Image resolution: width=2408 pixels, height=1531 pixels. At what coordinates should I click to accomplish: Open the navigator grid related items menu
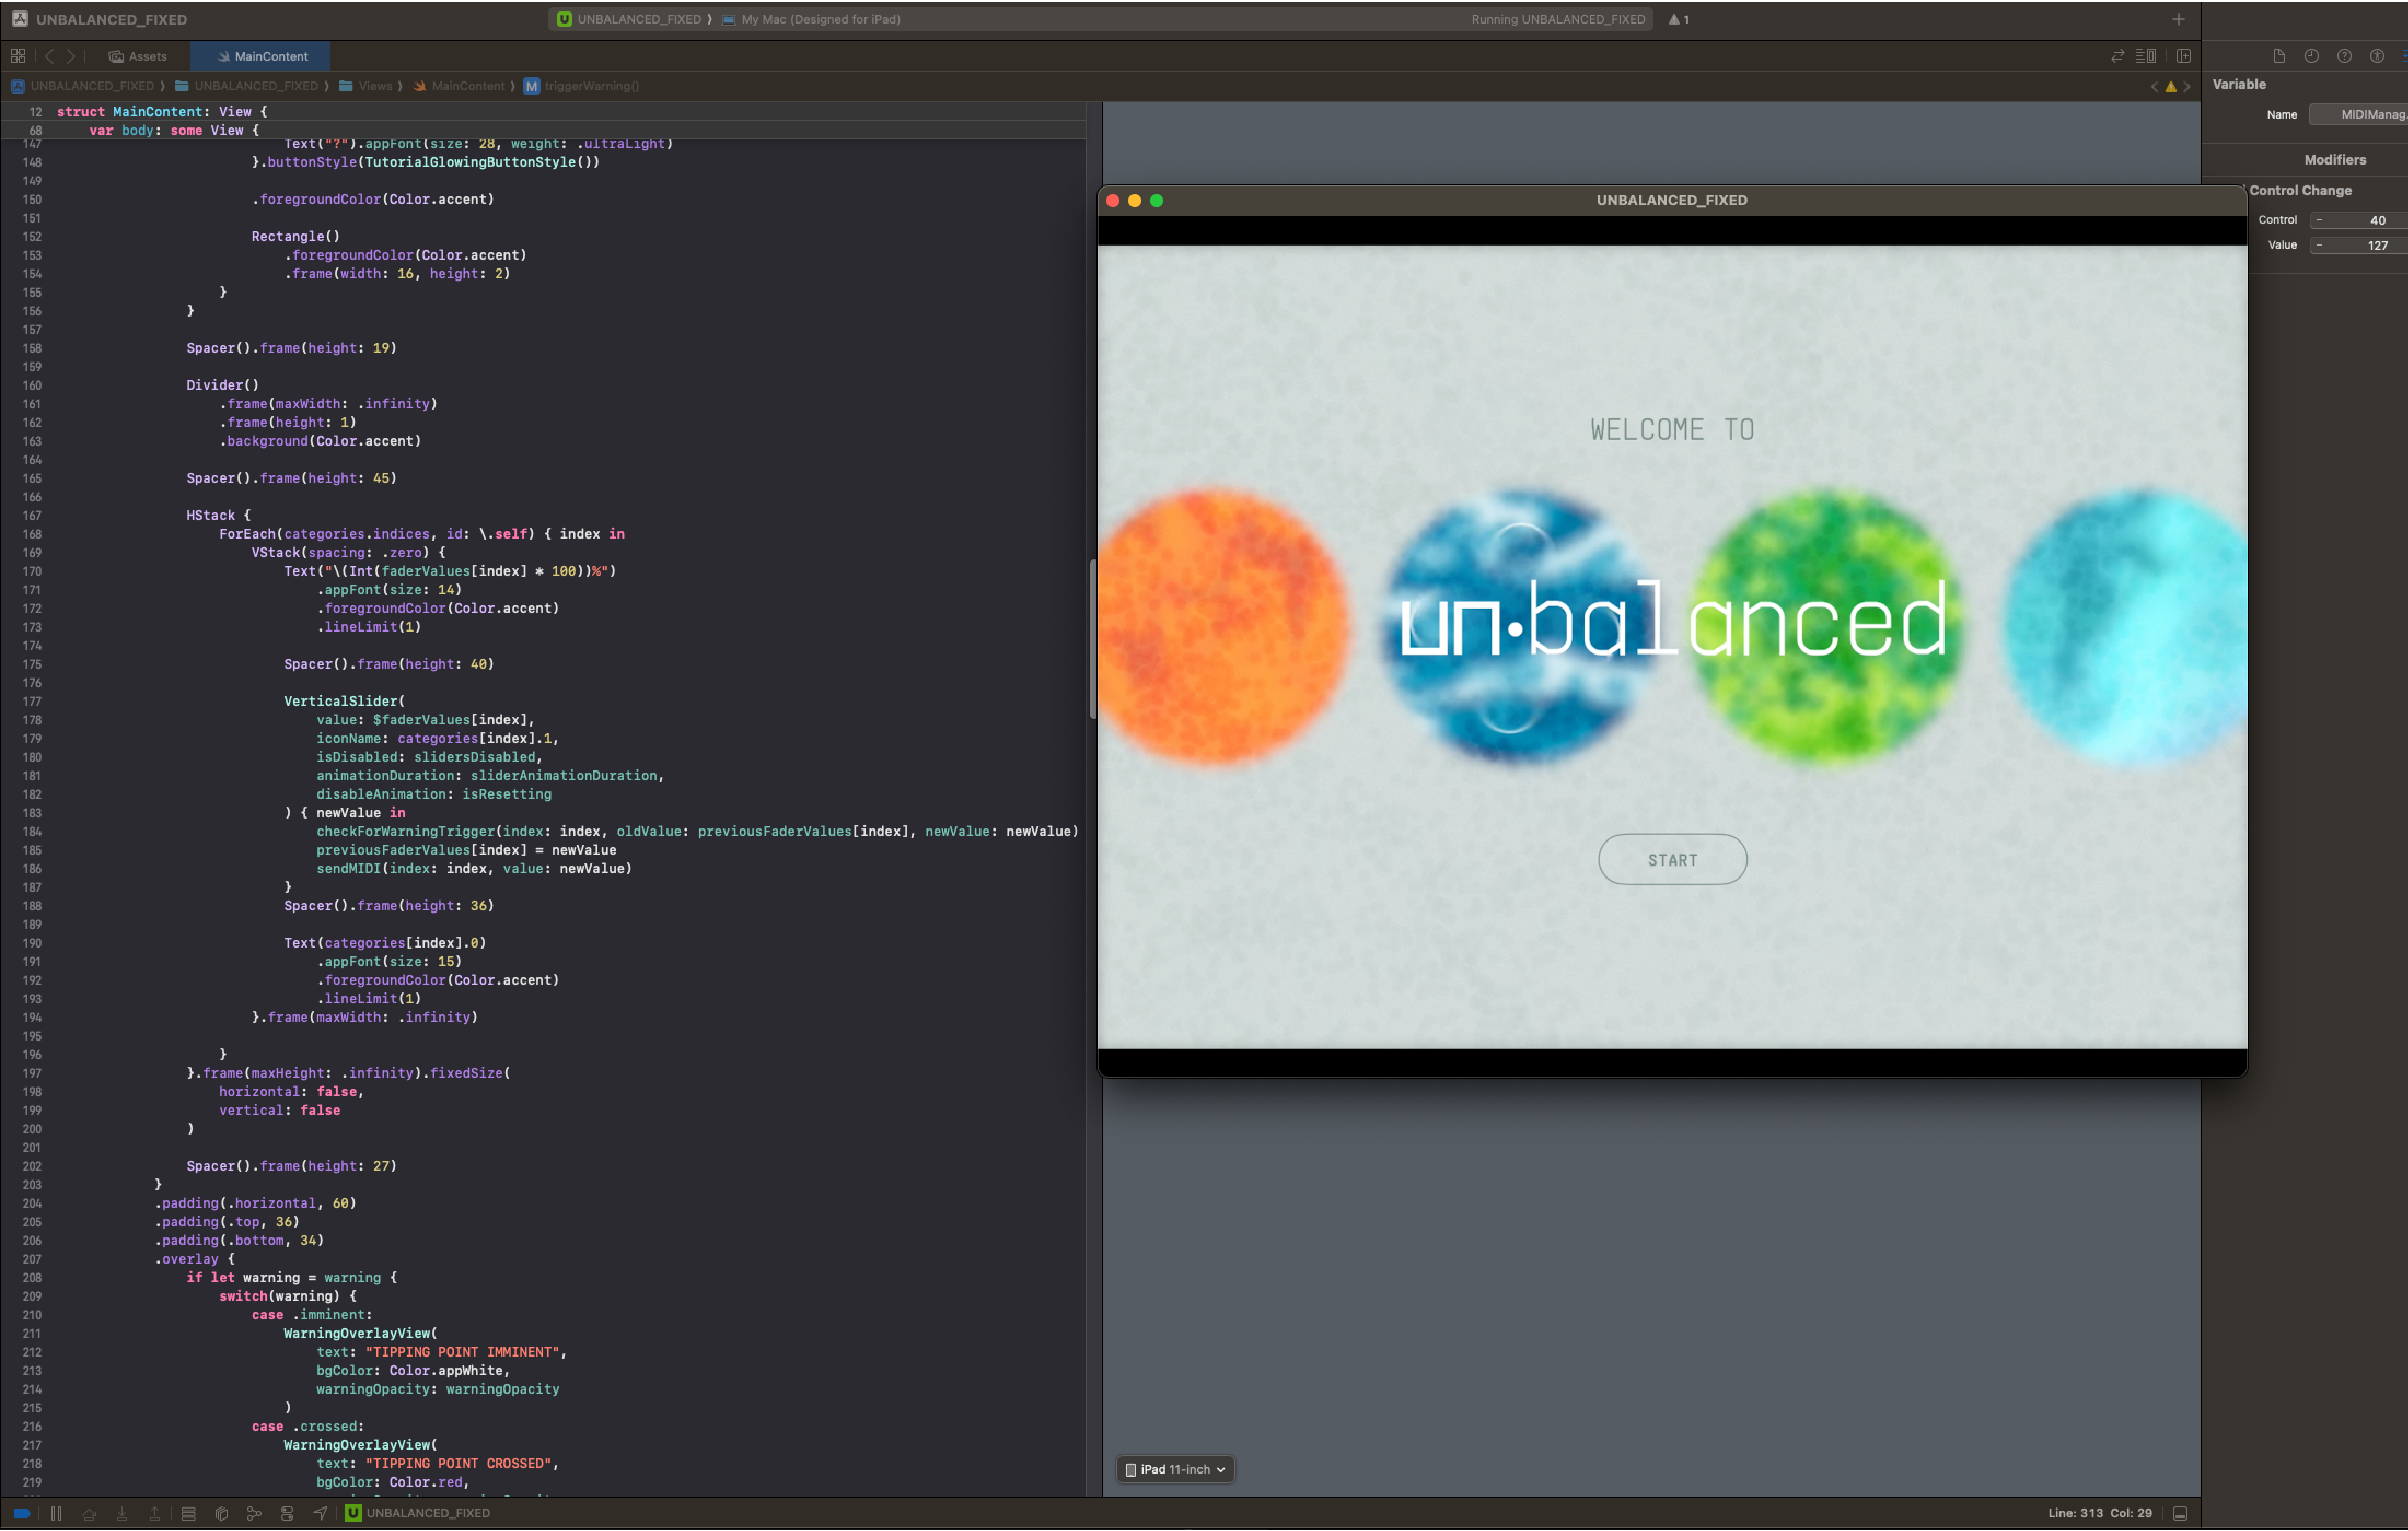18,56
